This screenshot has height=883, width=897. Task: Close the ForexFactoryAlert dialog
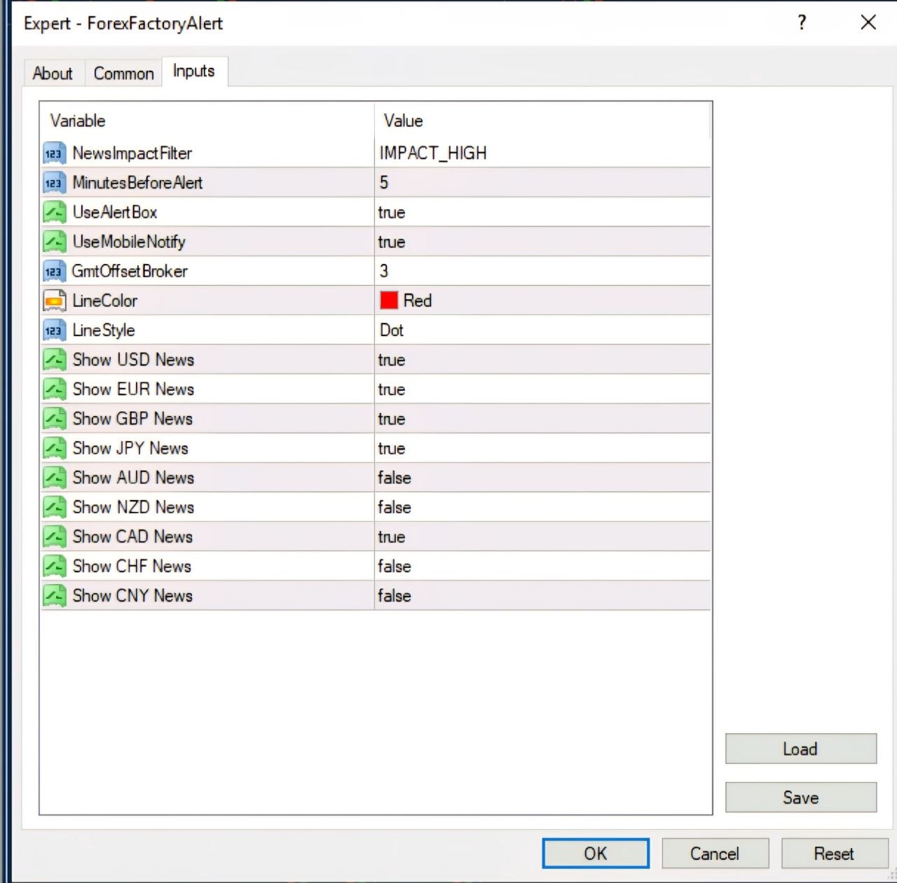click(868, 22)
